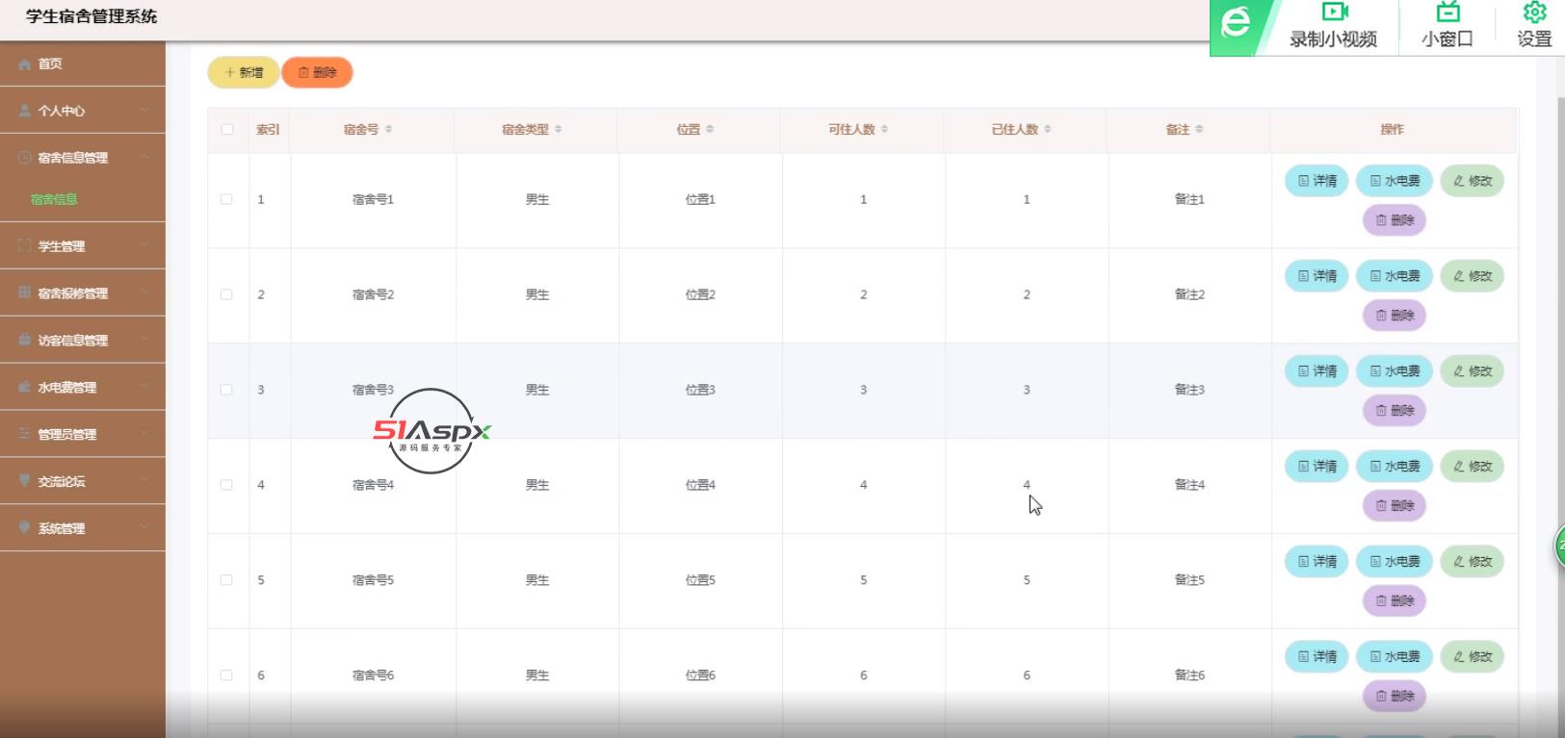Click the 管理员管理 sidebar icon

click(25, 434)
